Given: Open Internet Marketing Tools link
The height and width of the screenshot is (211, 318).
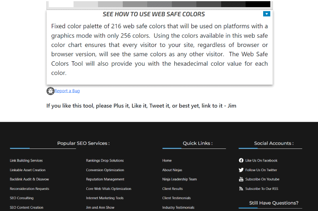Looking at the screenshot, I should 105,198.
